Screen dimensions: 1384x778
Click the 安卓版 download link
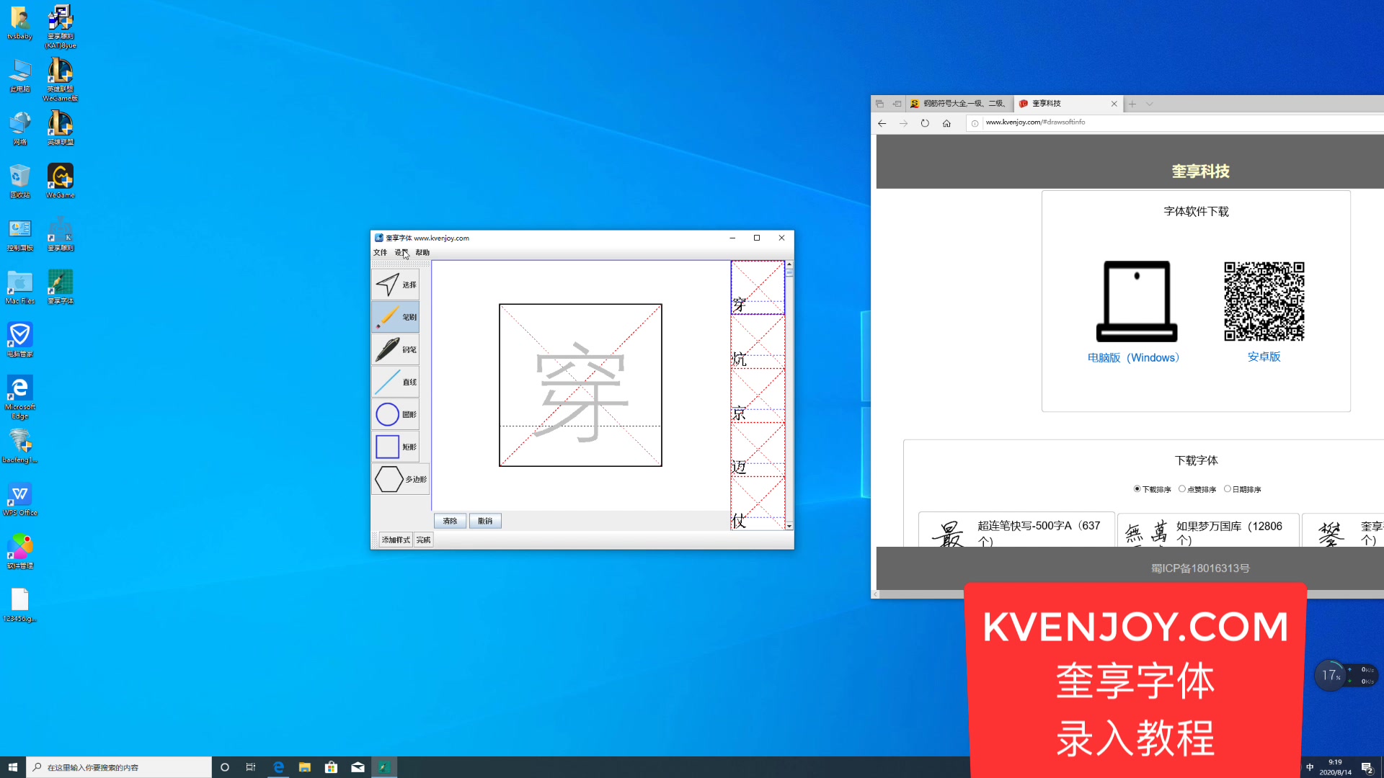click(x=1264, y=357)
